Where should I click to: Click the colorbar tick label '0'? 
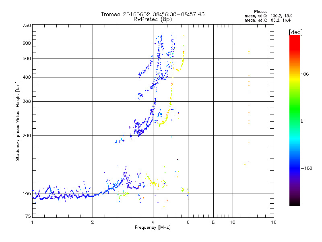pyautogui.click(x=302, y=121)
